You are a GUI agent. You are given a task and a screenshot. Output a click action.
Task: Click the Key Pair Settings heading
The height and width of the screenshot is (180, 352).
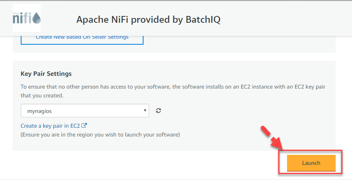pos(46,74)
